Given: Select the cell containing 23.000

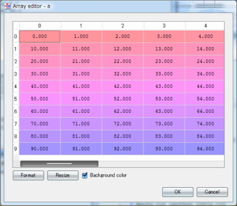Looking at the screenshot, I should [164, 62].
